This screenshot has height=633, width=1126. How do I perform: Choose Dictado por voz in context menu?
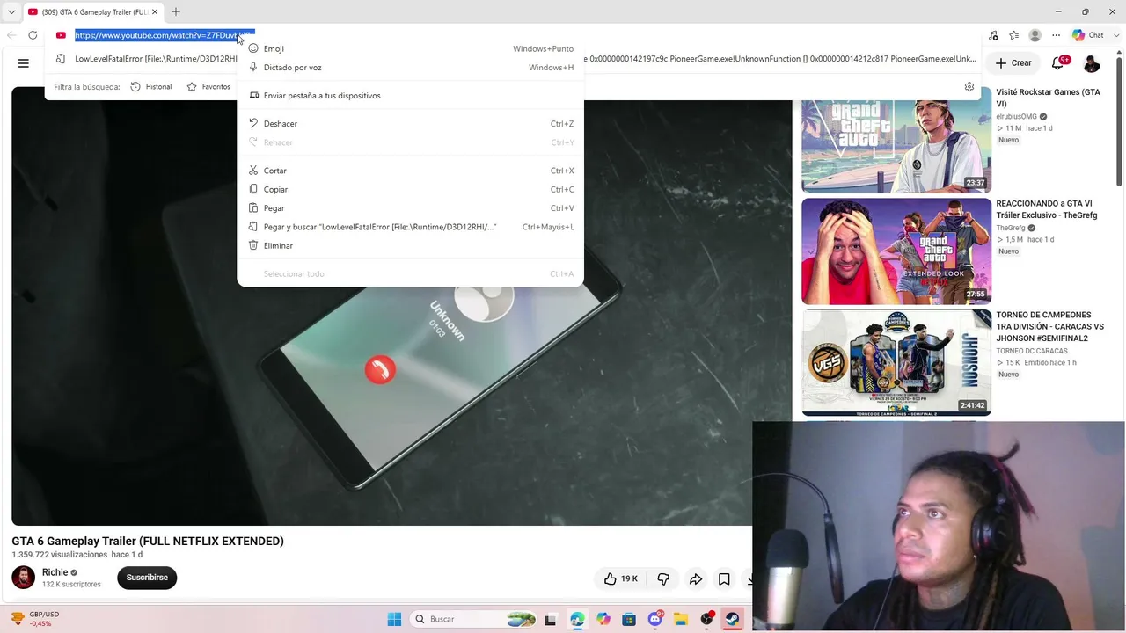click(410, 68)
